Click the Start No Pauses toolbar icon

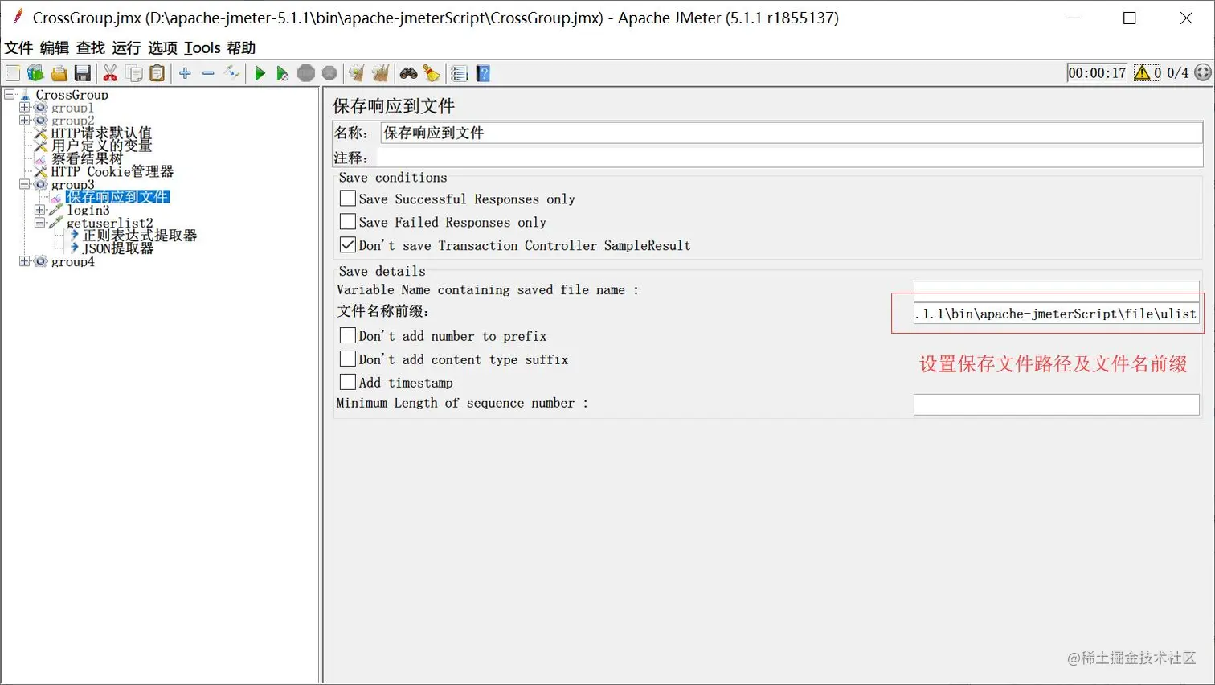tap(281, 72)
